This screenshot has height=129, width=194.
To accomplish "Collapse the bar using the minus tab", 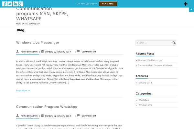I will tap(191, 9).
